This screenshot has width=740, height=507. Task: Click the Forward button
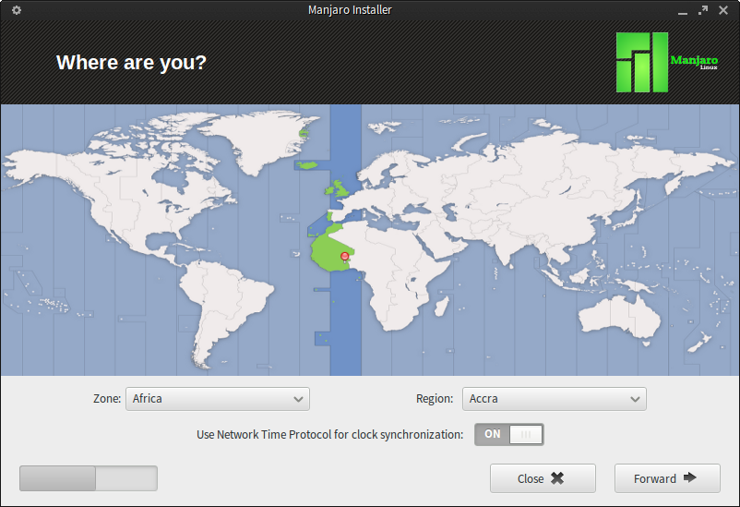(667, 478)
